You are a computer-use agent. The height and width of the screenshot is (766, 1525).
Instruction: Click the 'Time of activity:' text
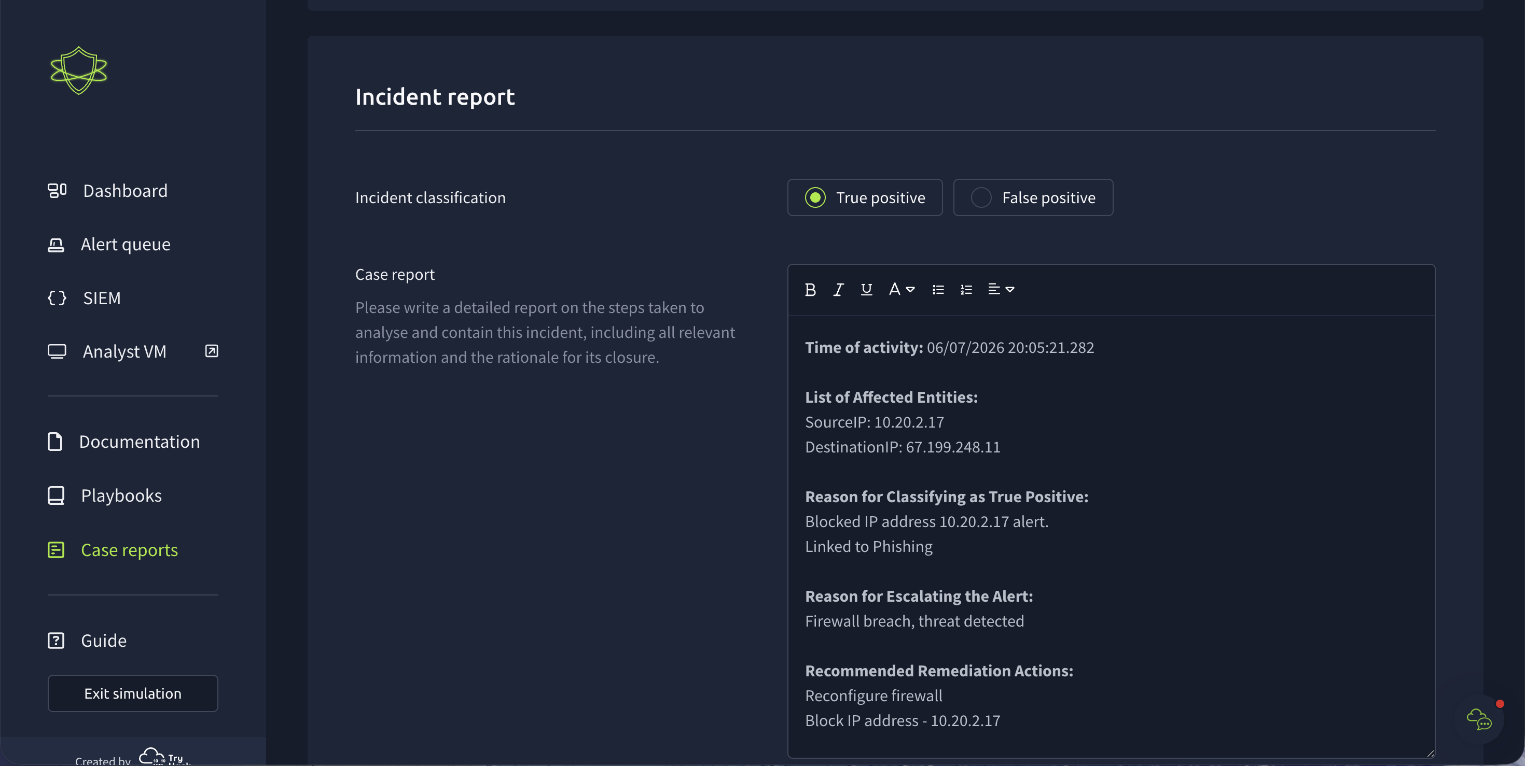pos(864,347)
